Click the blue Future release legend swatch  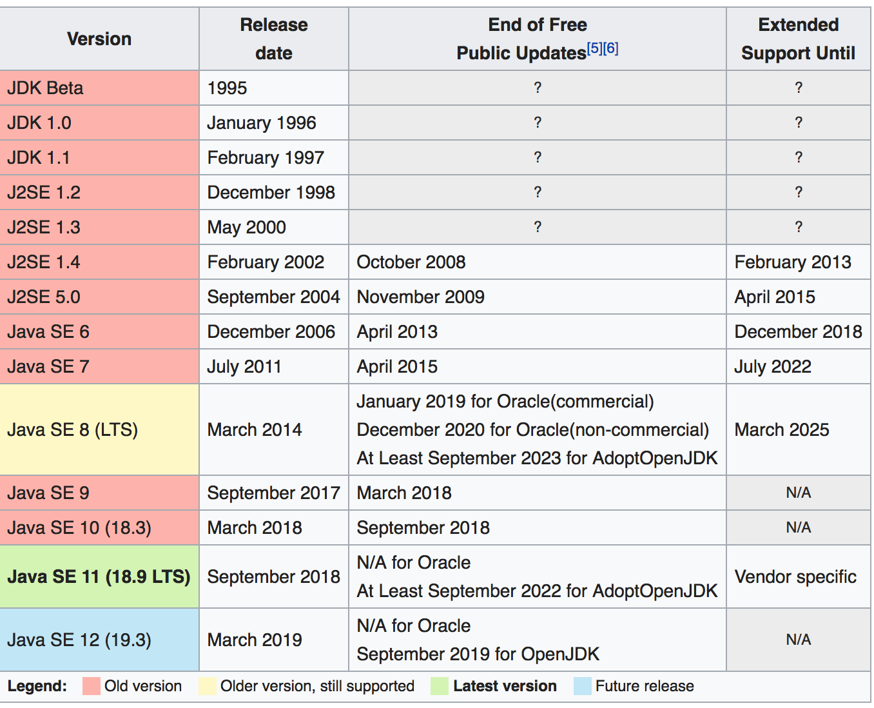(582, 686)
